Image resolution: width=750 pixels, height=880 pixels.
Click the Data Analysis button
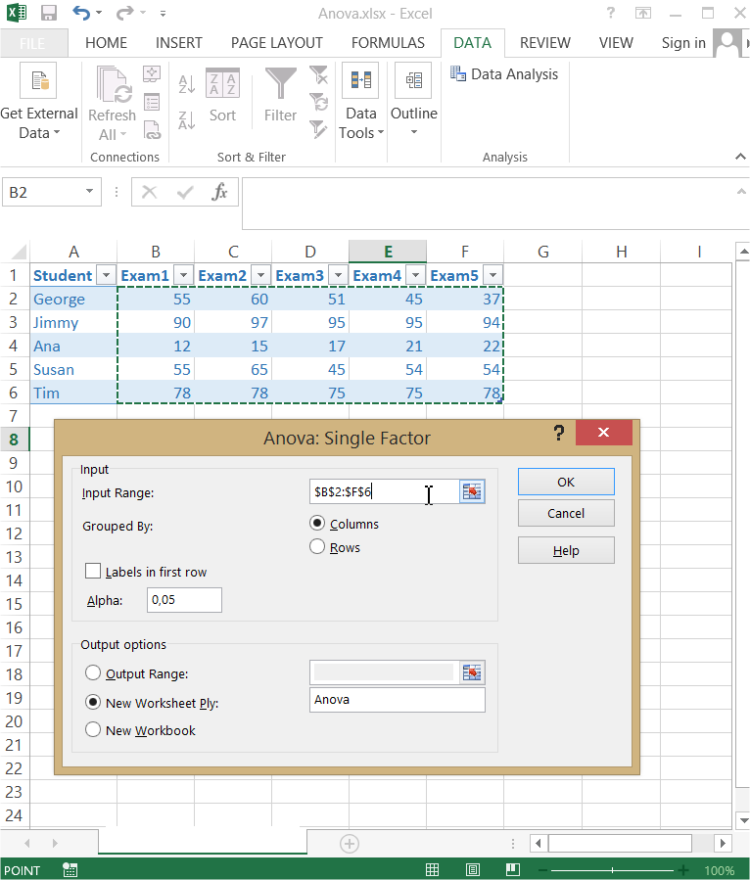(x=504, y=74)
